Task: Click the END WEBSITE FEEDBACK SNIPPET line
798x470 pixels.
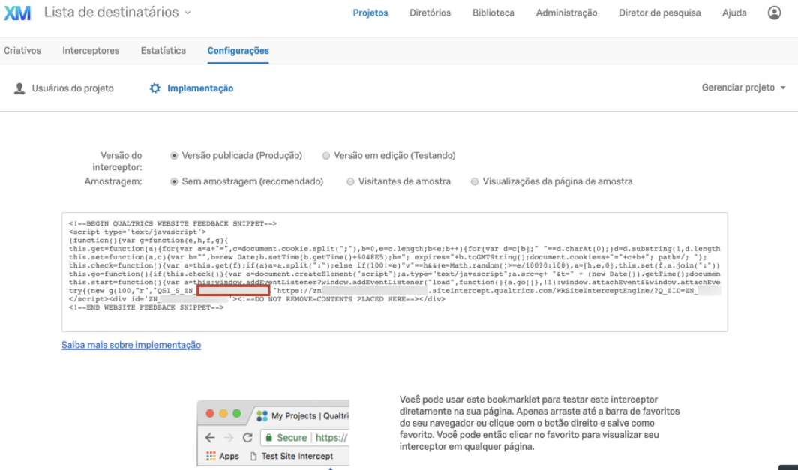Action: click(x=146, y=307)
